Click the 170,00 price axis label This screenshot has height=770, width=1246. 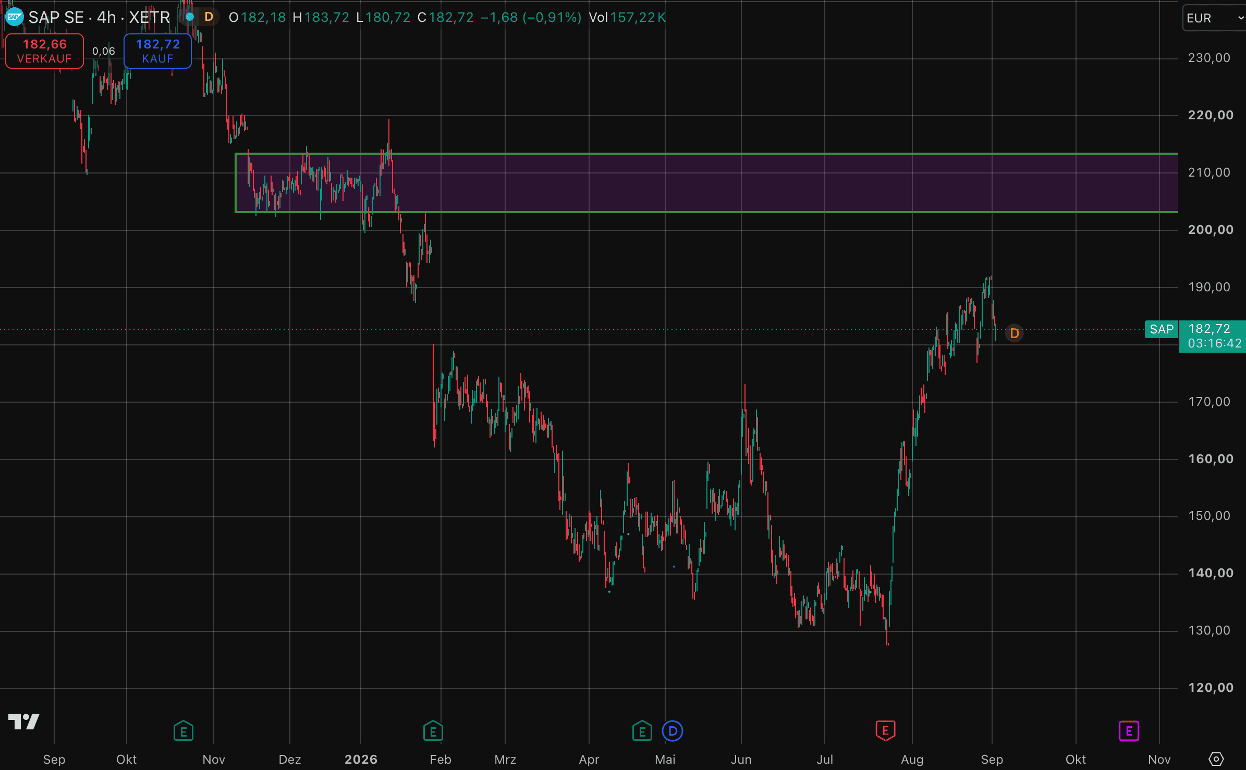(x=1209, y=402)
